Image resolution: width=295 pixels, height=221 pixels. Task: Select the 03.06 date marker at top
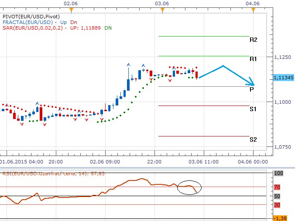point(162,3)
